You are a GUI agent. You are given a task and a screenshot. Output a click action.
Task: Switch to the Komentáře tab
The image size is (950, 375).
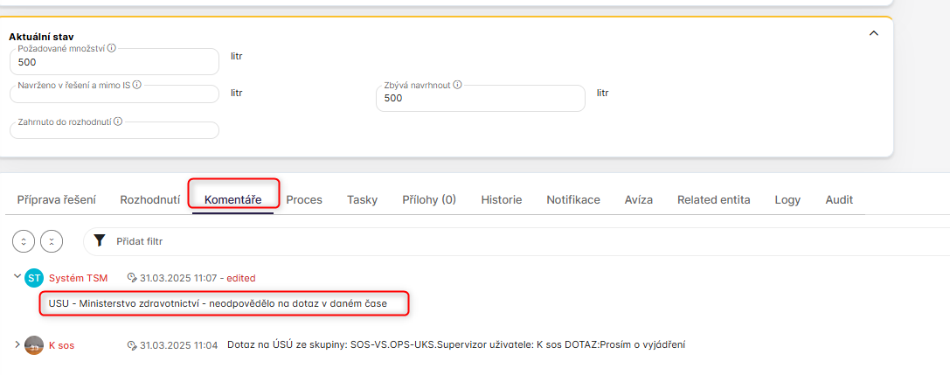point(232,199)
